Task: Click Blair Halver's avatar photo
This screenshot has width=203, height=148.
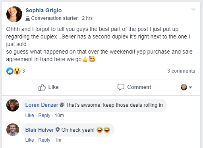Action: click(13, 130)
